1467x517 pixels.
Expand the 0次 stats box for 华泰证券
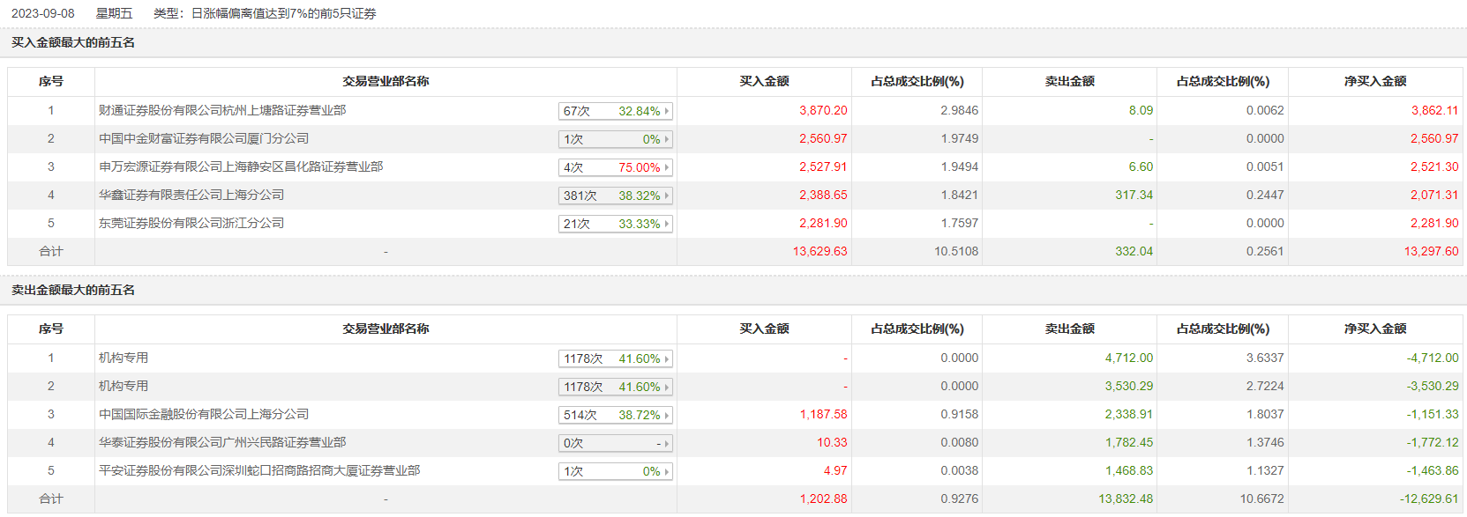pyautogui.click(x=616, y=443)
